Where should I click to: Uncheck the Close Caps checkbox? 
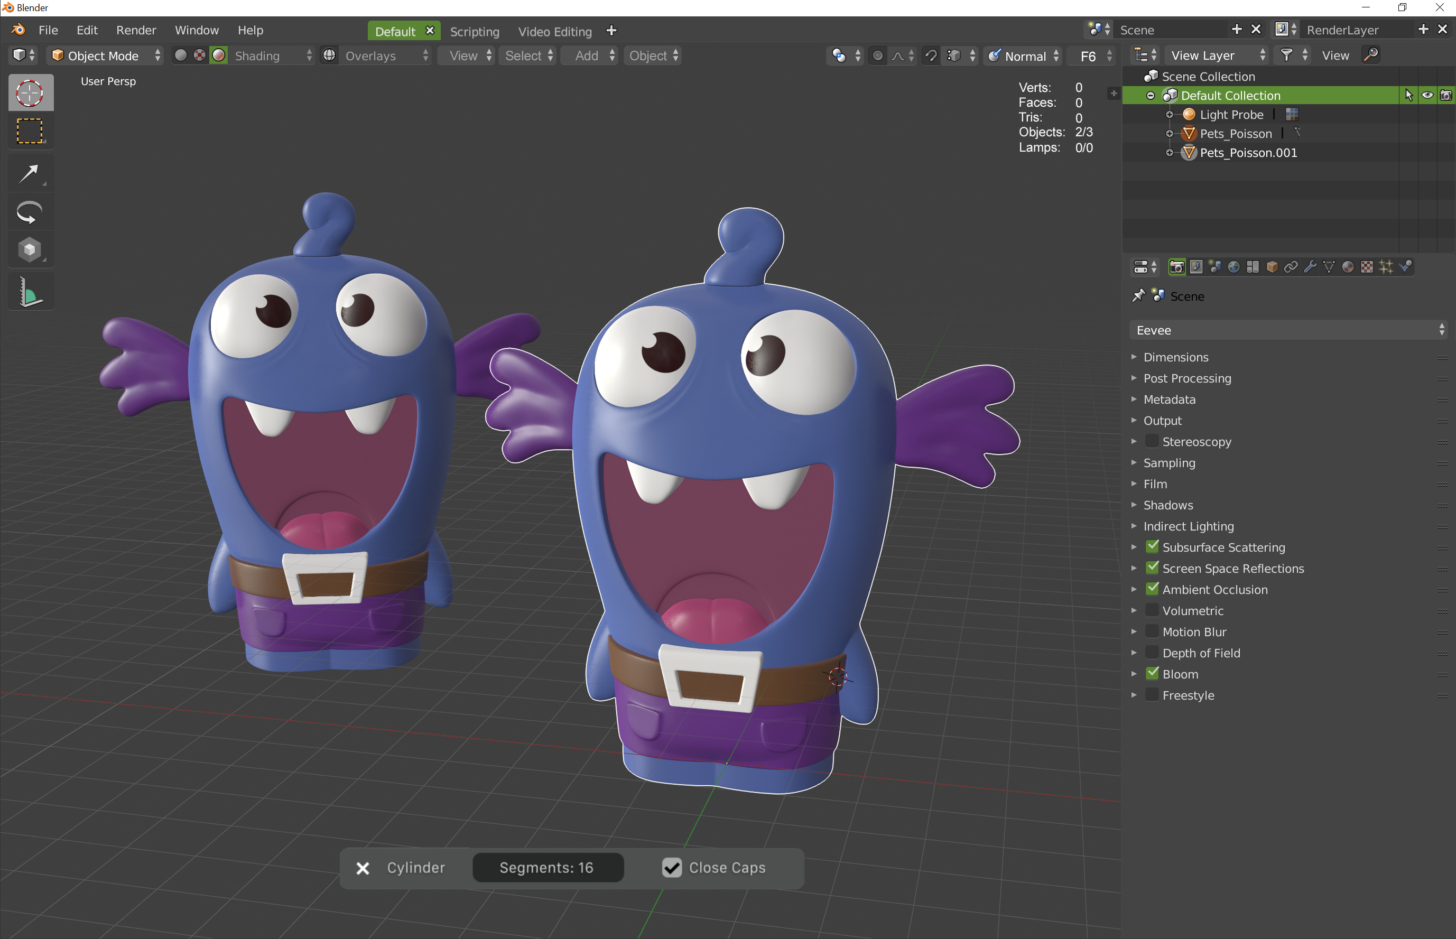coord(671,867)
